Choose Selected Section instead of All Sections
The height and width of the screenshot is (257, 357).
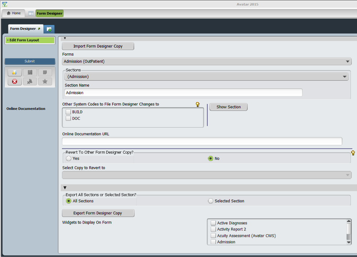point(211,201)
